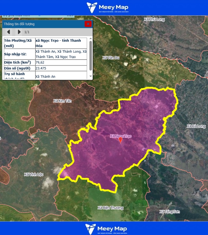Go to next object with right arrow
This screenshot has width=208, height=235.
pyautogui.click(x=19, y=32)
